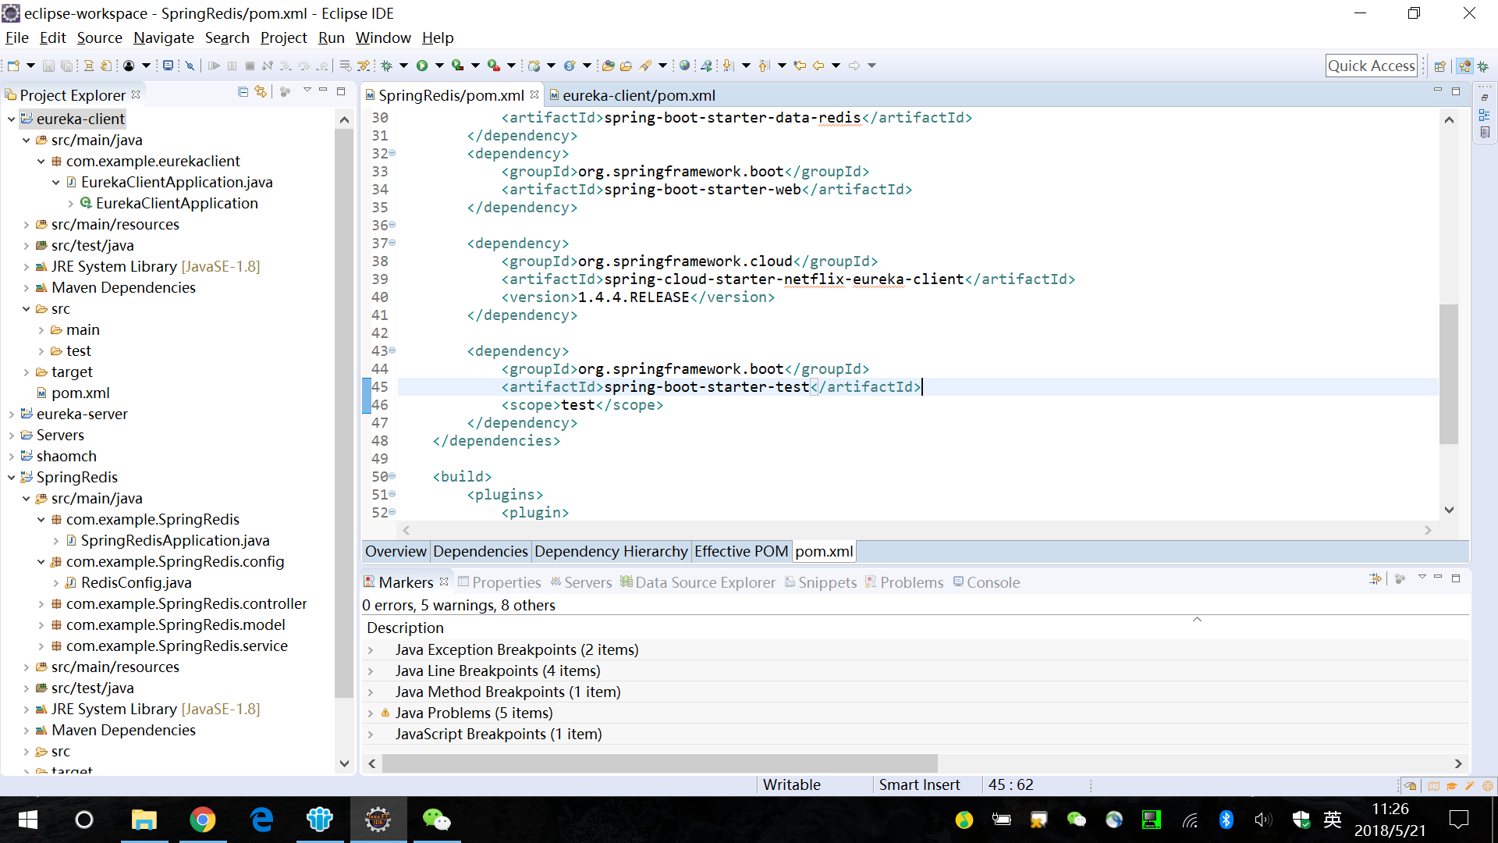Click the Search flashlight toolbar icon
Image resolution: width=1498 pixels, height=843 pixels.
646,66
